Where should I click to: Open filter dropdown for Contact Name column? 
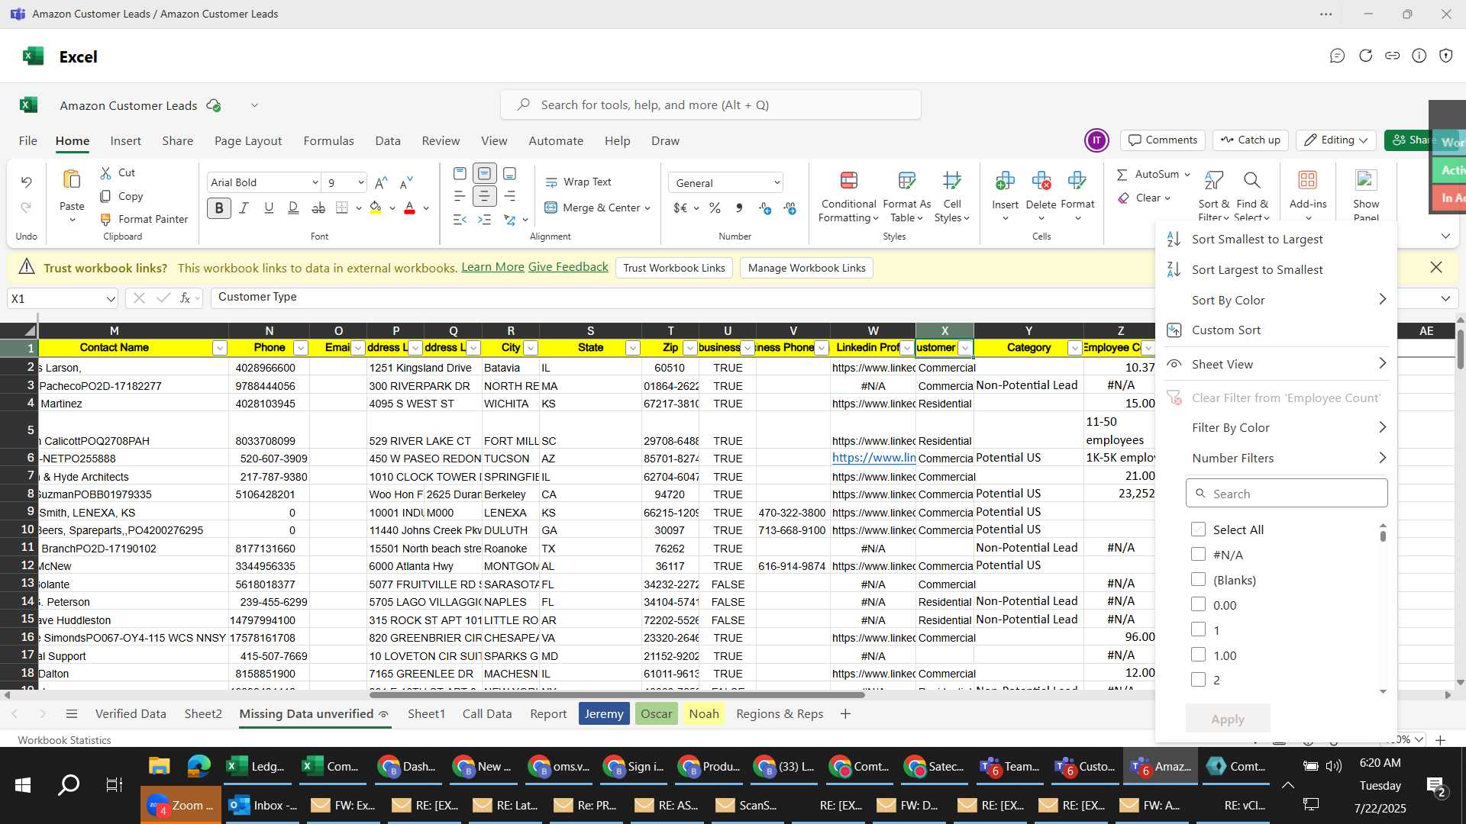(x=219, y=348)
